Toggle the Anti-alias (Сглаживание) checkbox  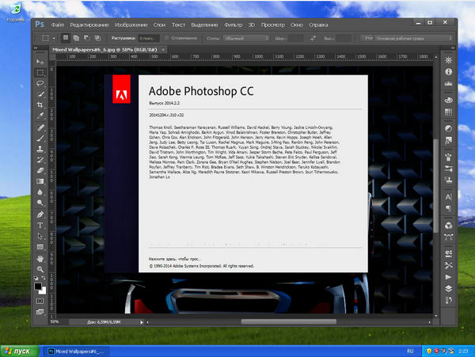pyautogui.click(x=169, y=37)
